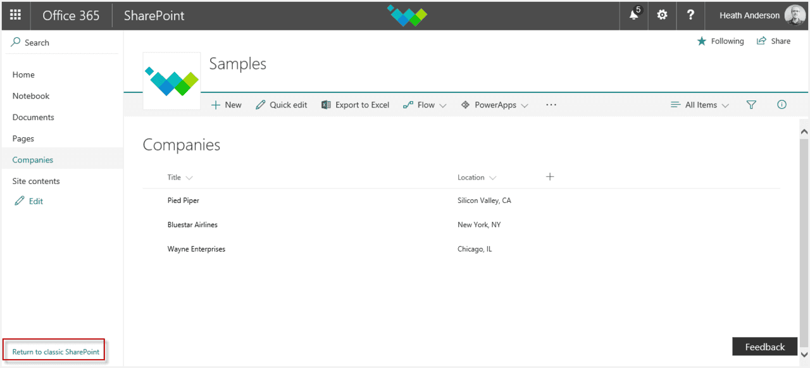Click the search magnifier icon
Screen dimensions: 810x368
point(16,42)
